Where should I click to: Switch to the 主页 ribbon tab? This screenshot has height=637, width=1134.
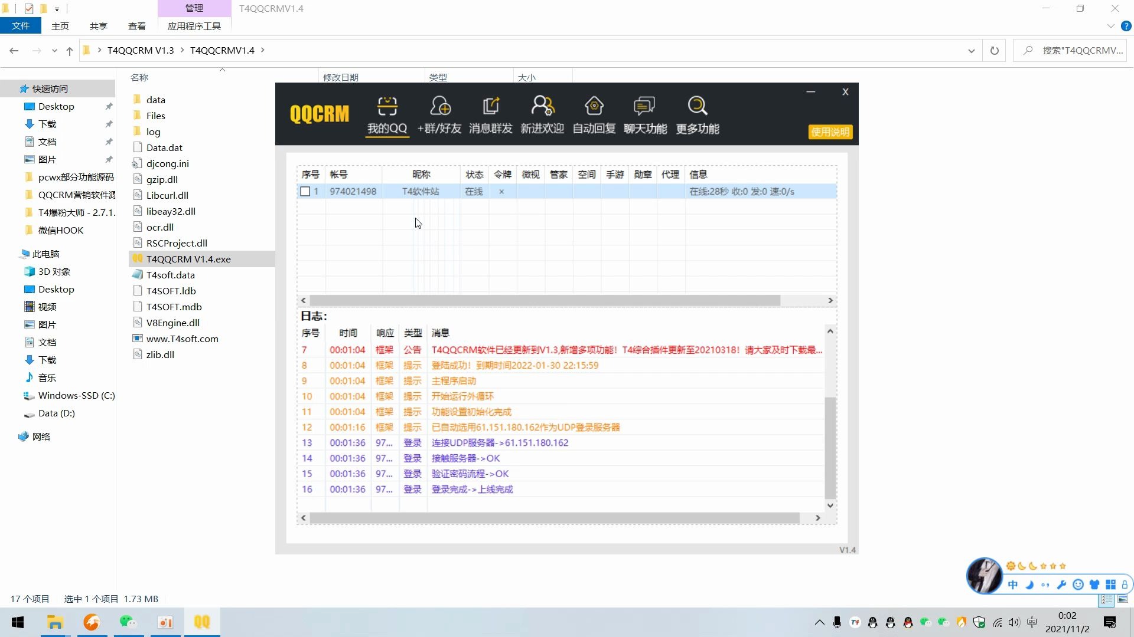60,26
